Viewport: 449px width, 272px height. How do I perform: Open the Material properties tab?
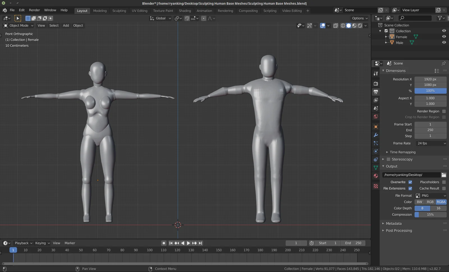click(376, 176)
